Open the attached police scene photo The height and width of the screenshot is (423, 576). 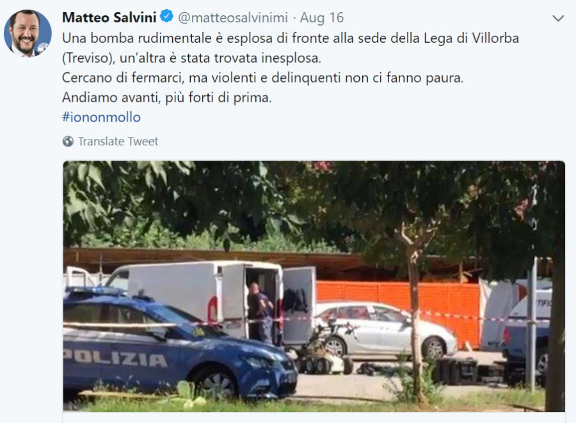click(x=314, y=286)
